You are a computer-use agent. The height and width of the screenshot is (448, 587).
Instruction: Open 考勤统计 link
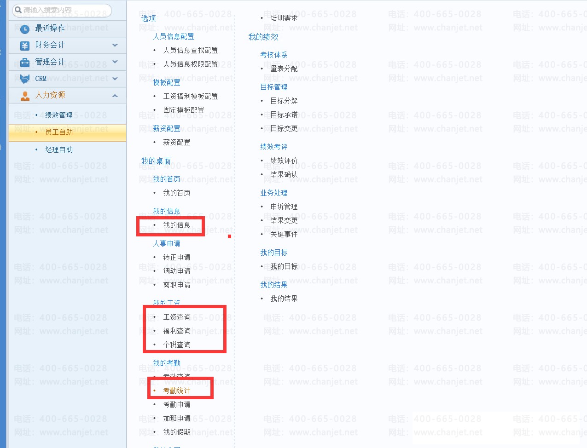pyautogui.click(x=176, y=391)
